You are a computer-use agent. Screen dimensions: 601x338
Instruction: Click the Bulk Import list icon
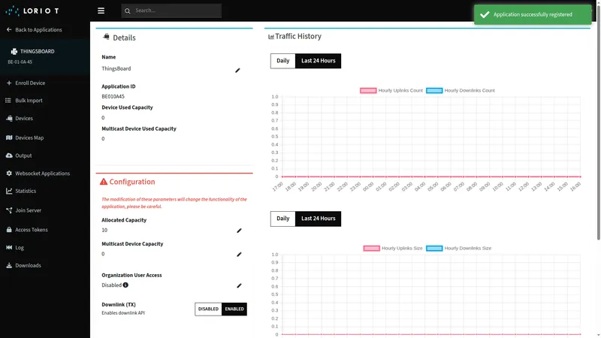[8, 101]
